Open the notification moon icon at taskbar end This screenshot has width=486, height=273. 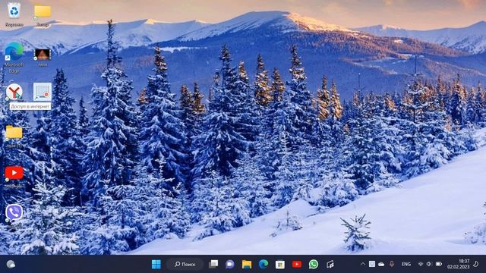point(476,264)
